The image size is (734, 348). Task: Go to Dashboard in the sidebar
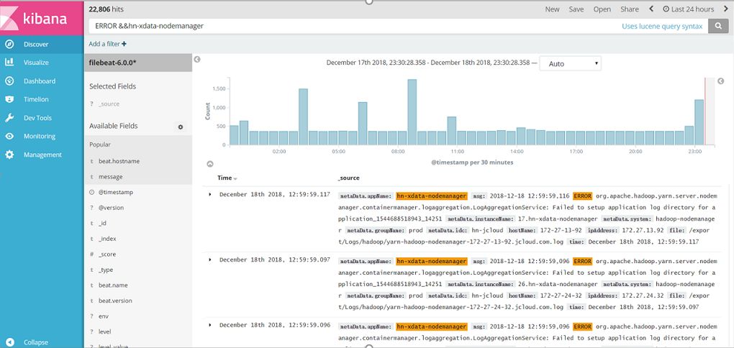(40, 81)
